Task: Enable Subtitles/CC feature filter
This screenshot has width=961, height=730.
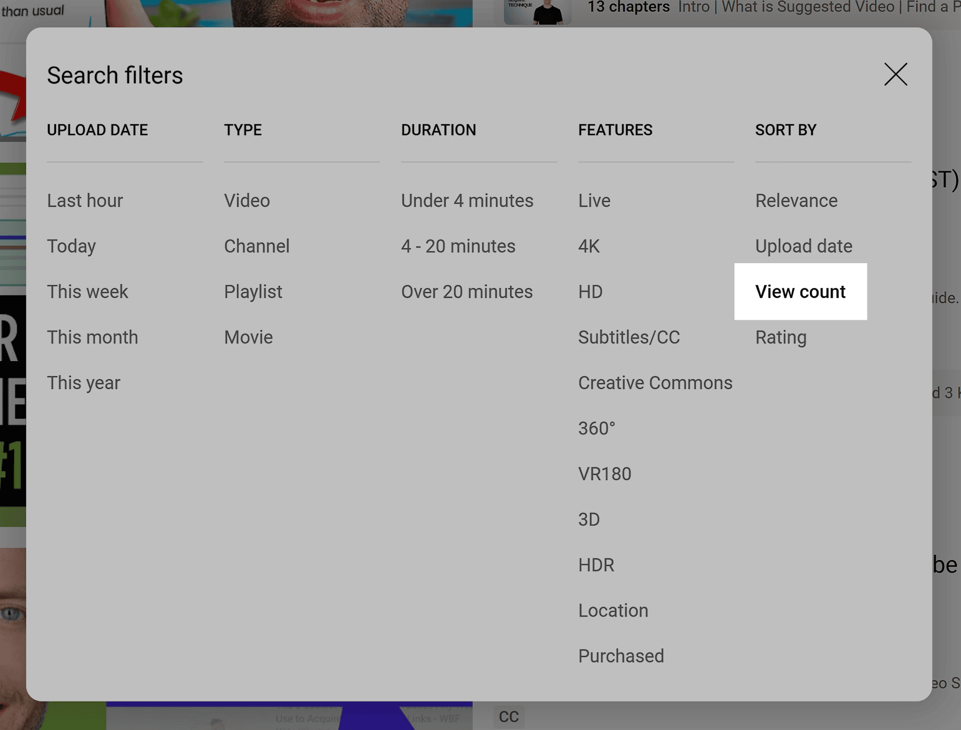Action: (629, 337)
